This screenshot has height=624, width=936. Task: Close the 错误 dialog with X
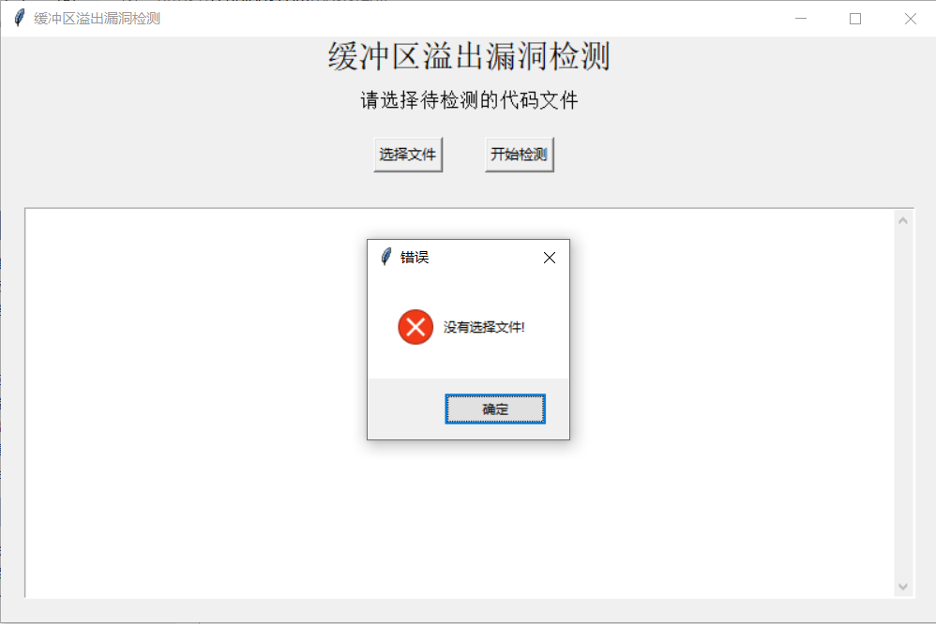coord(550,258)
